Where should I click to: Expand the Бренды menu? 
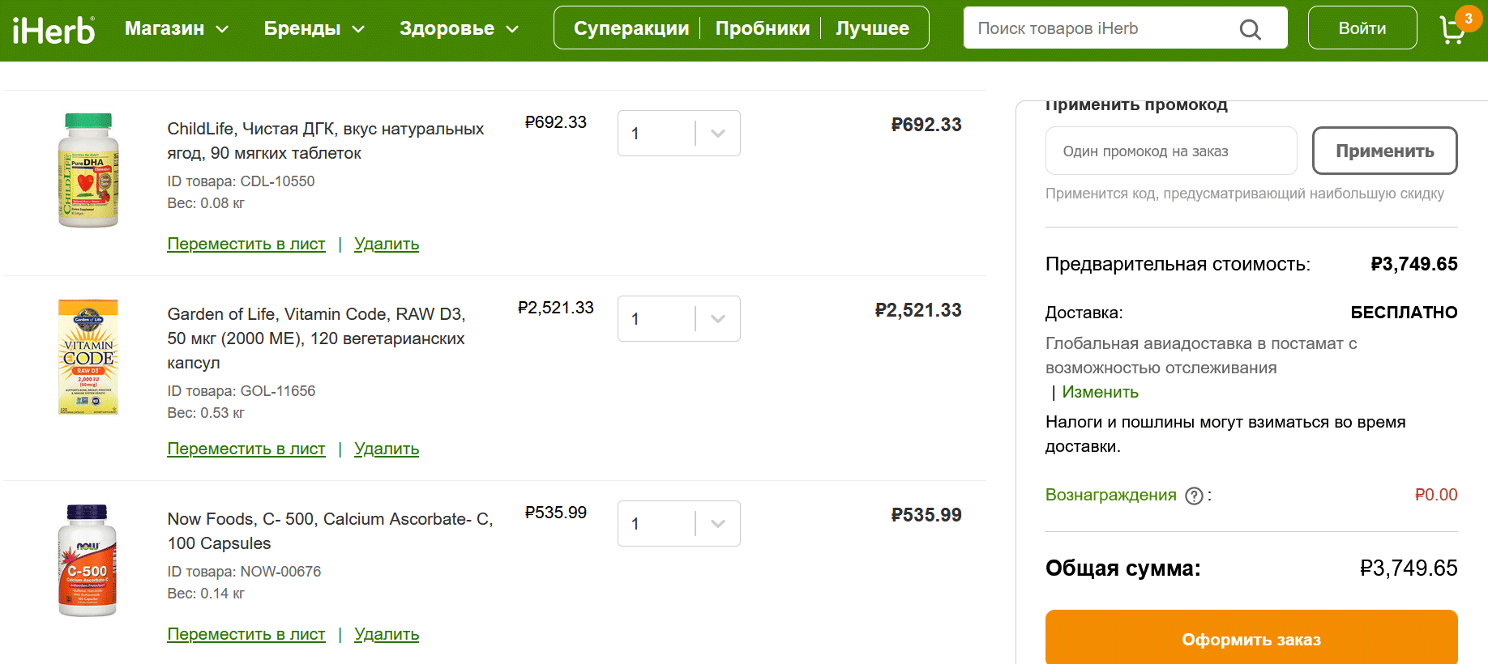[x=314, y=28]
